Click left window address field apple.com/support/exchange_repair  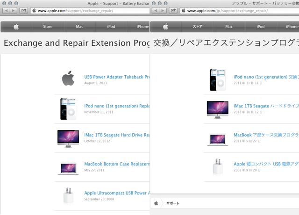tap(90, 11)
